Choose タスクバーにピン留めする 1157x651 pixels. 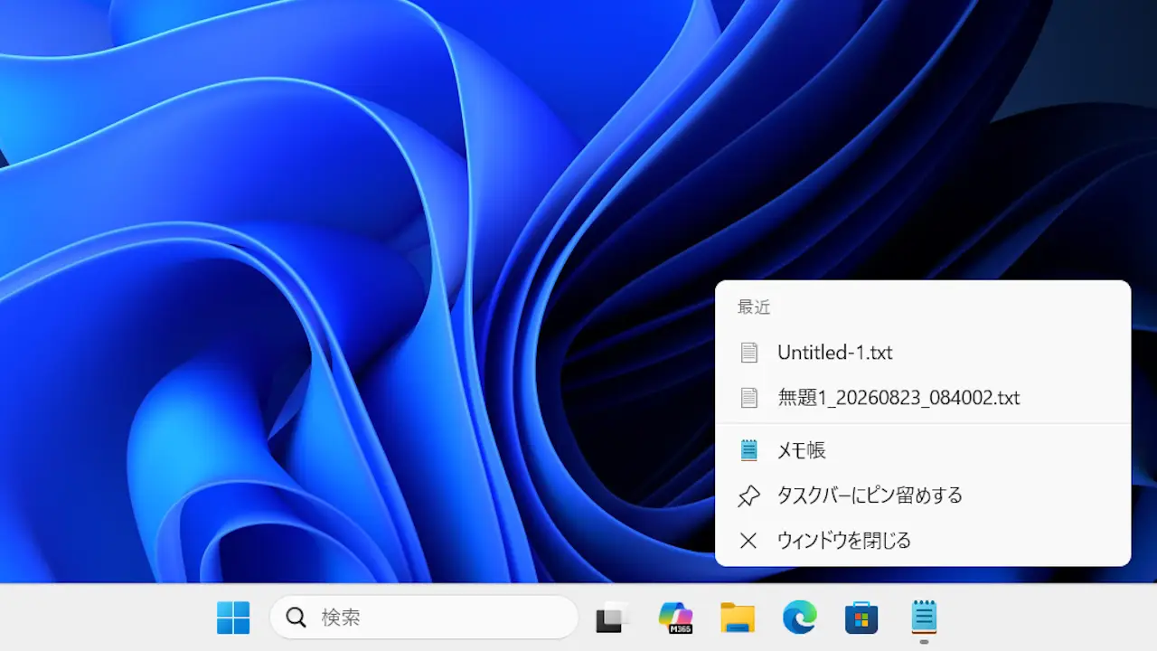923,495
